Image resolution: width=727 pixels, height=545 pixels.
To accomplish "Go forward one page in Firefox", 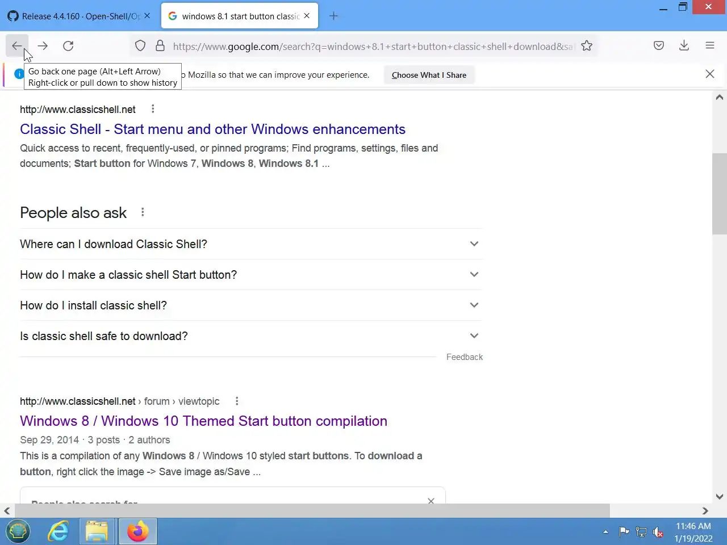I will (x=43, y=46).
